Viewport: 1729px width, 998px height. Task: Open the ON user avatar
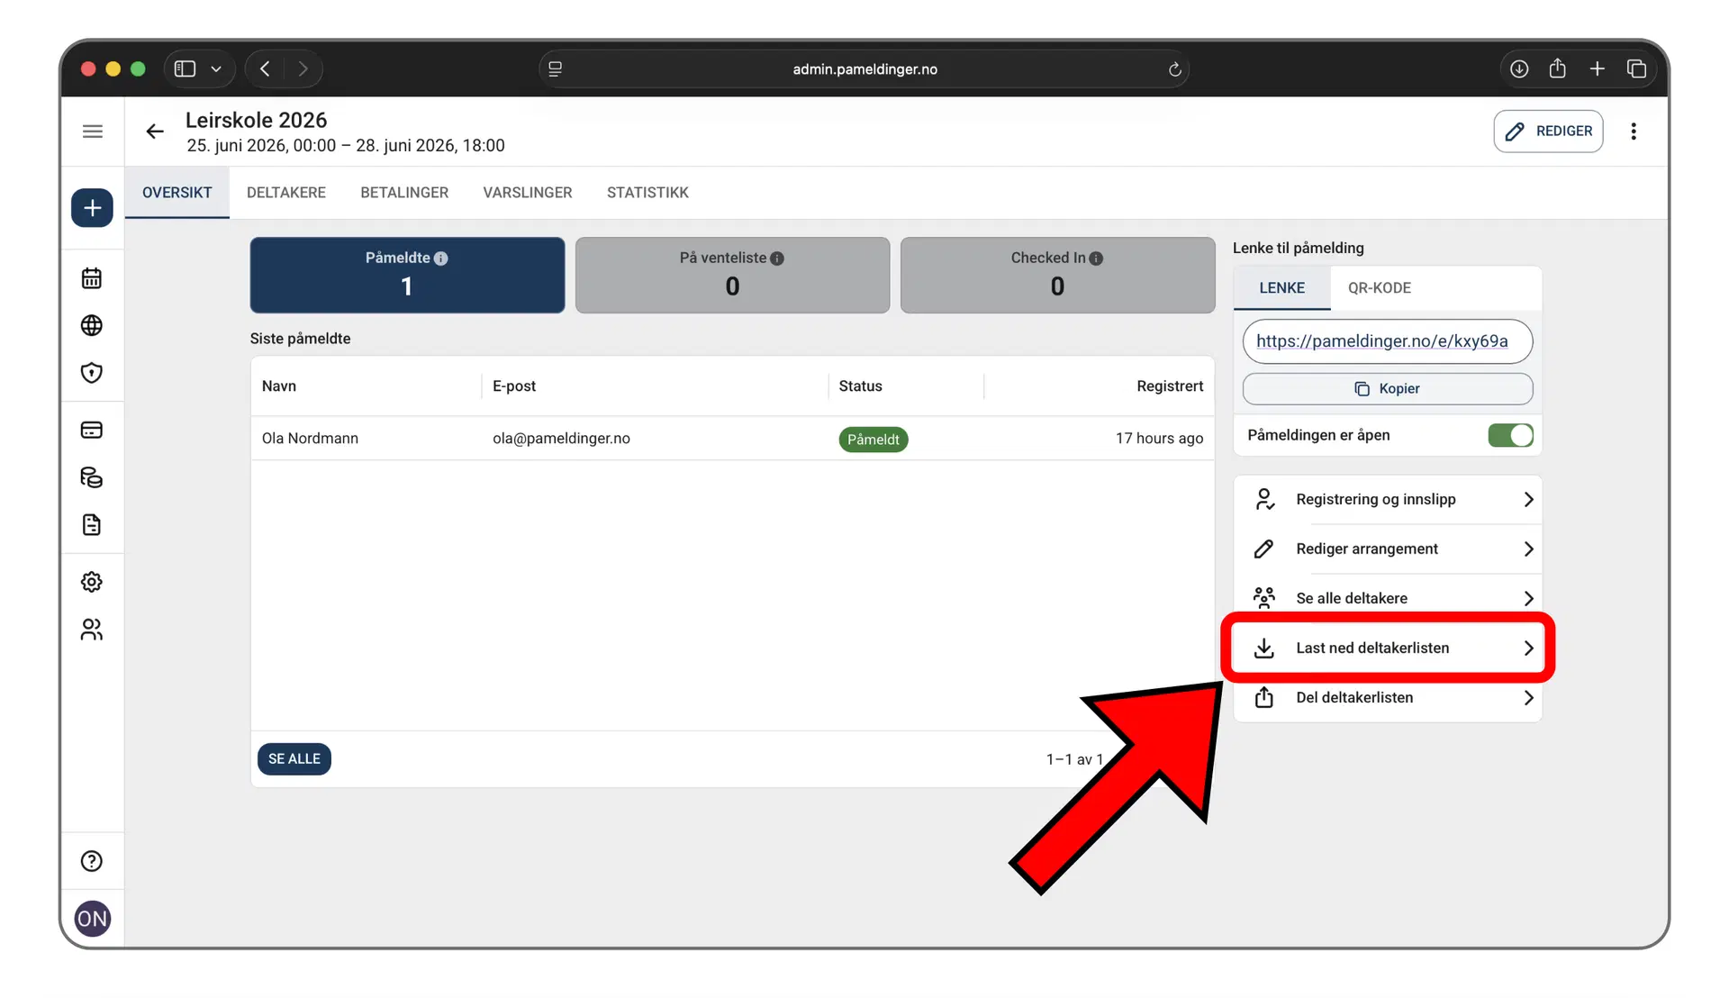(92, 919)
